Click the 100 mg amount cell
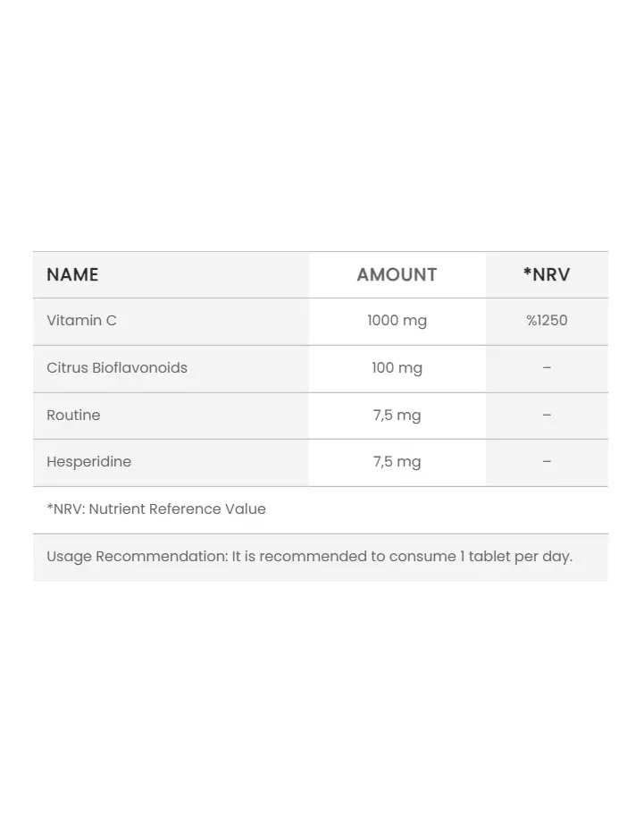Viewport: 635px width, 832px height. (x=397, y=368)
